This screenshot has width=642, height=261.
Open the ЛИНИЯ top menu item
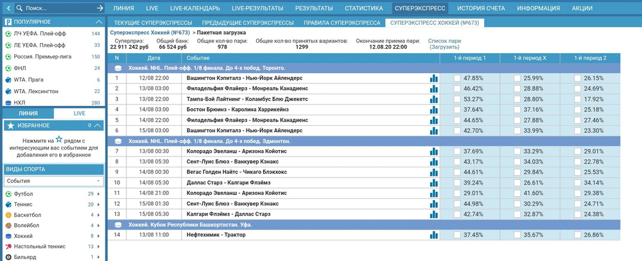(x=123, y=8)
